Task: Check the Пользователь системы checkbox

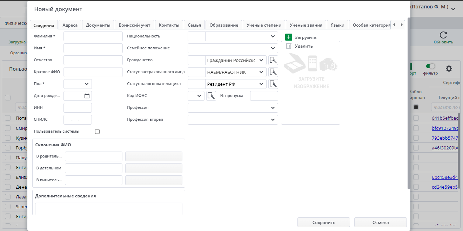Action: (x=98, y=132)
